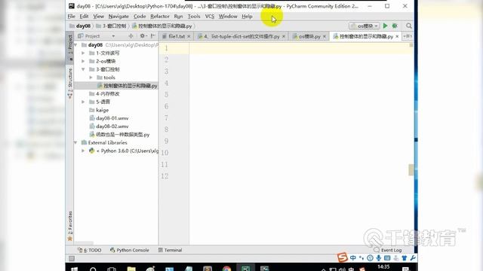This screenshot has height=271, width=483.
Task: Select the 4-内存修改 folder
Action: (104, 93)
